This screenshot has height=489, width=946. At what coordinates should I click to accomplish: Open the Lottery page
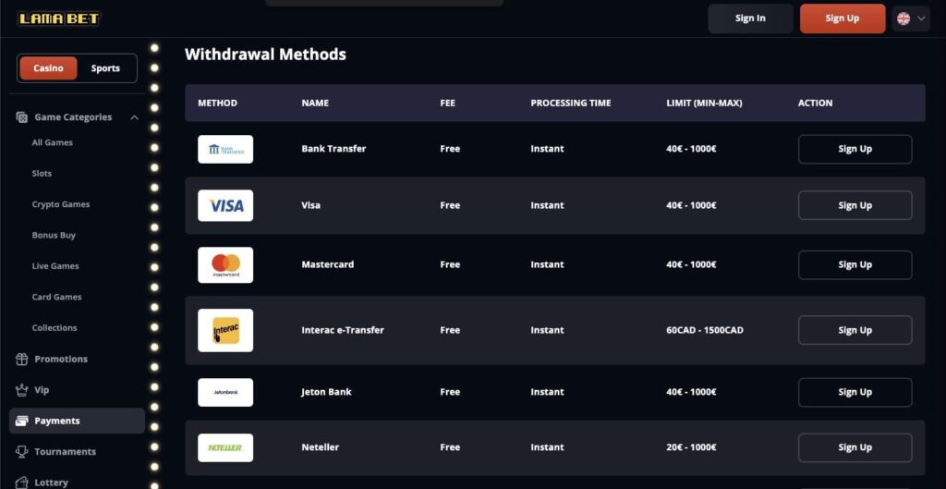coord(52,483)
